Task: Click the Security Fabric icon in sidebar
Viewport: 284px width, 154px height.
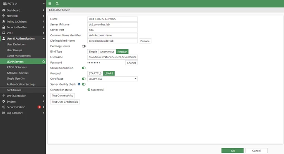Action: 4,107
